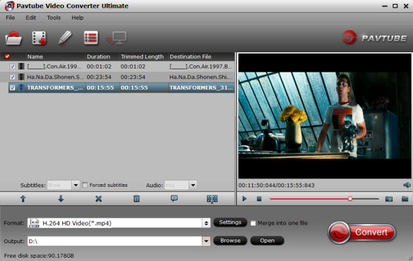Stop the preview playback
The width and height of the screenshot is (413, 261).
[259, 199]
